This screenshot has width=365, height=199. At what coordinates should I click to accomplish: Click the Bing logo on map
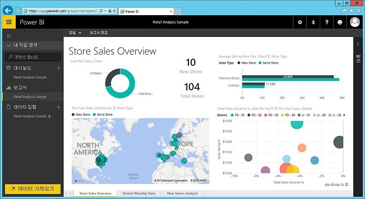point(79,181)
